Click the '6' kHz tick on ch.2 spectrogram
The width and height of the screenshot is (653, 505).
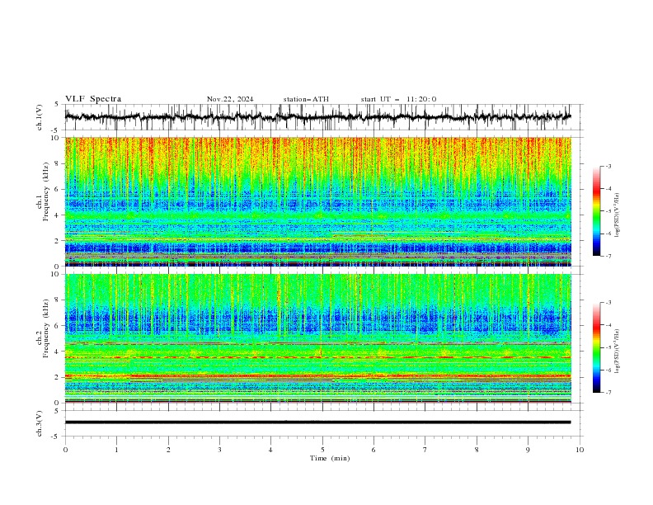click(x=58, y=326)
